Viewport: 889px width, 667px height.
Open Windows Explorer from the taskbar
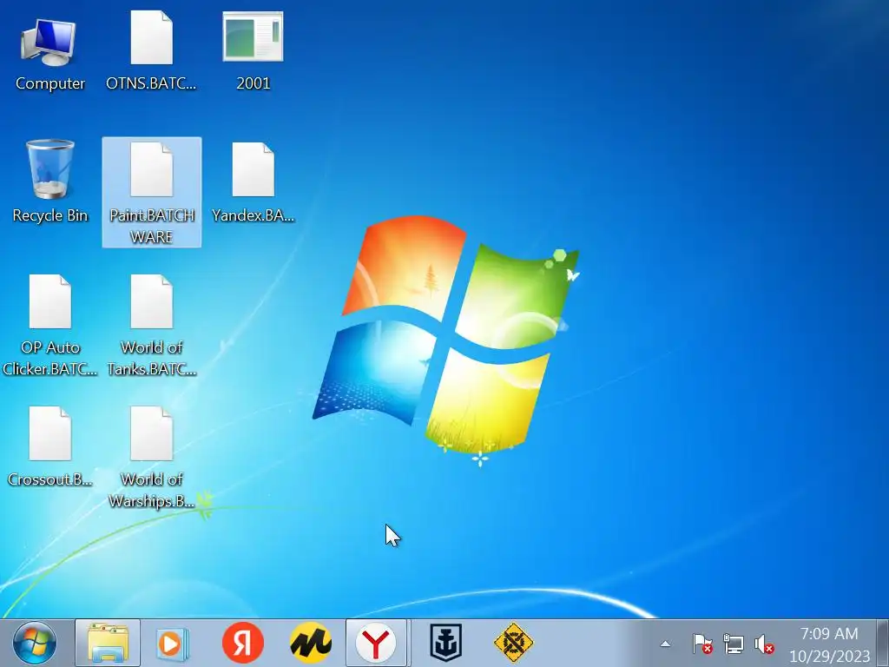[108, 644]
